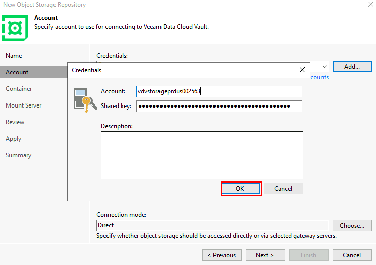Click the Connection mode label
The height and width of the screenshot is (265, 376).
(x=121, y=215)
